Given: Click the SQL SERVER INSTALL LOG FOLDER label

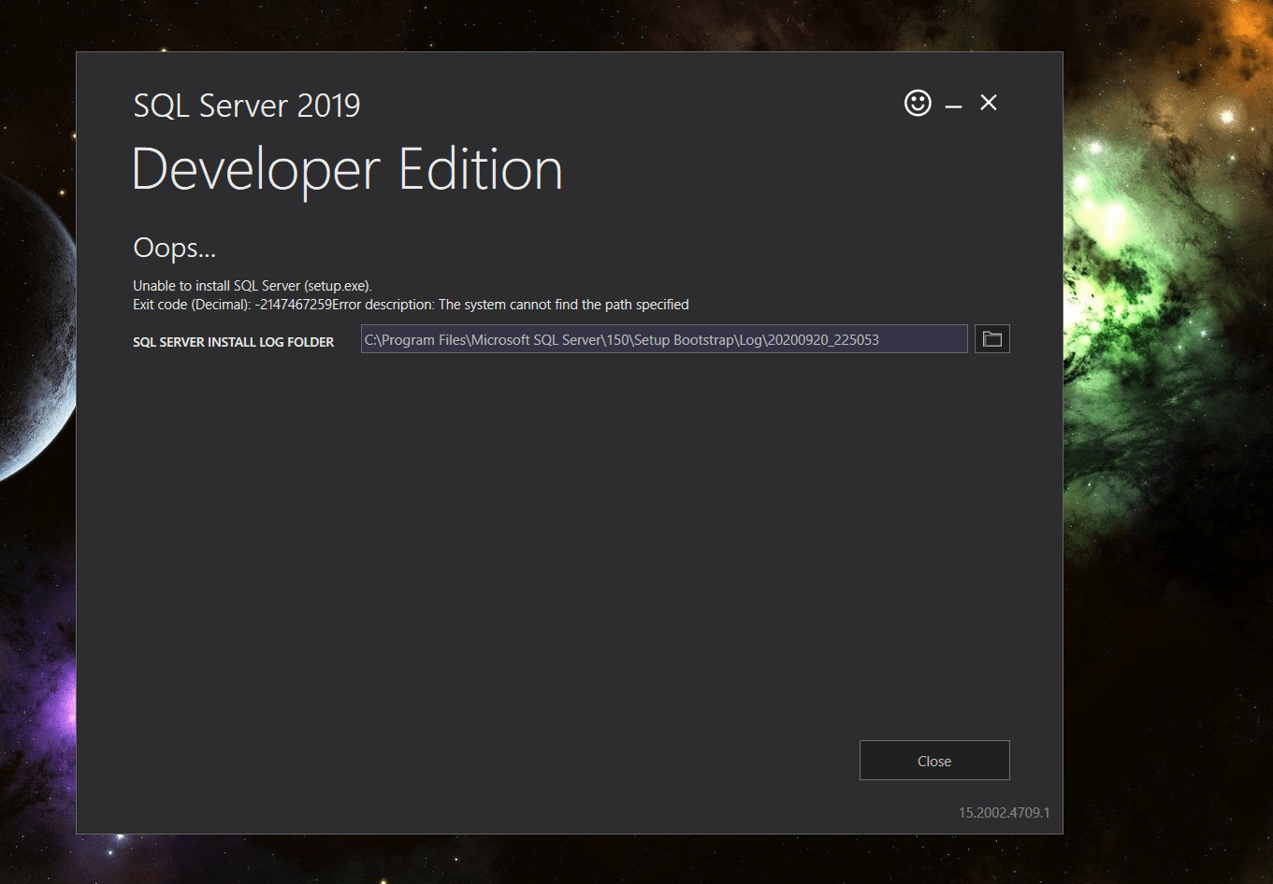Looking at the screenshot, I should (x=233, y=342).
